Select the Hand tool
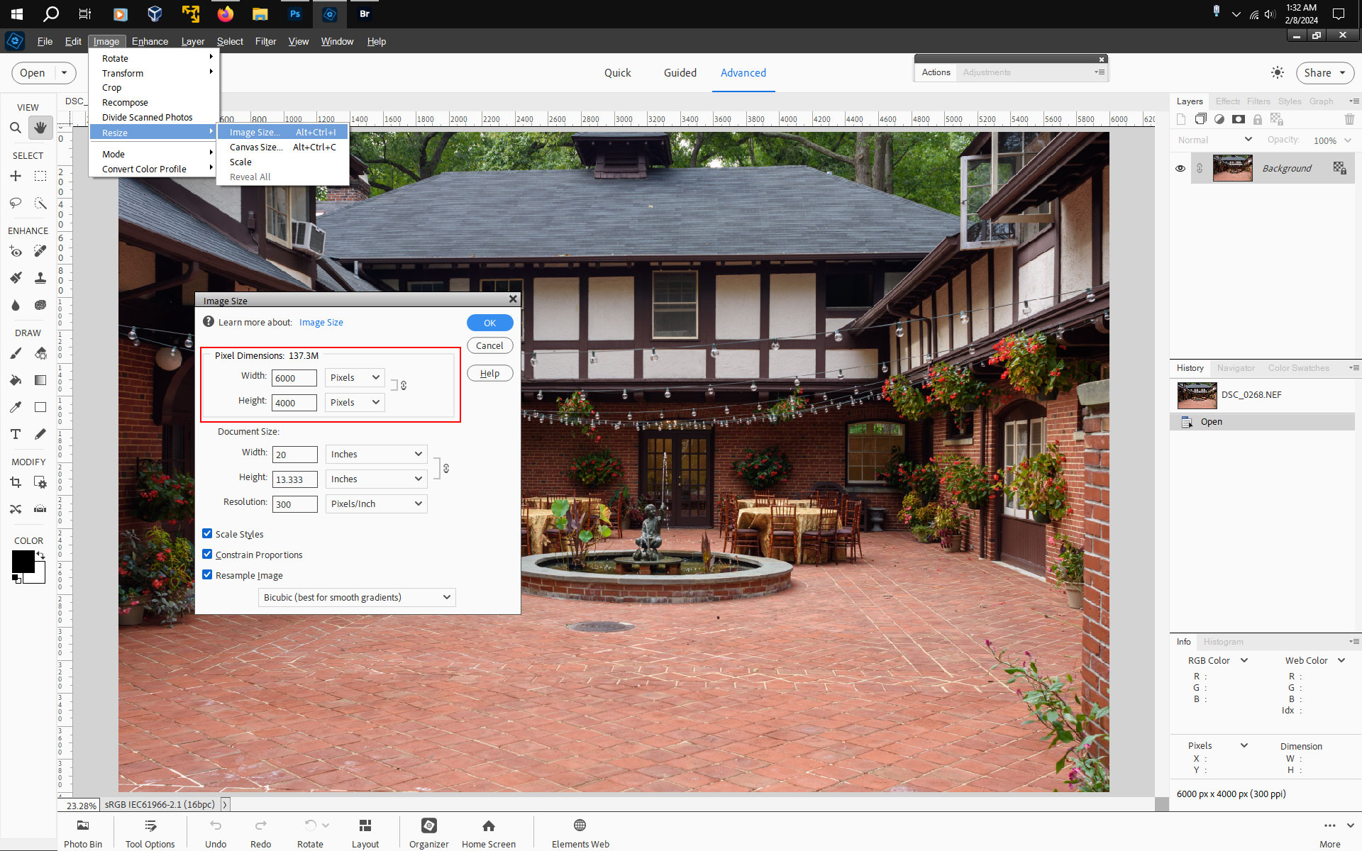The height and width of the screenshot is (851, 1362). click(x=40, y=128)
